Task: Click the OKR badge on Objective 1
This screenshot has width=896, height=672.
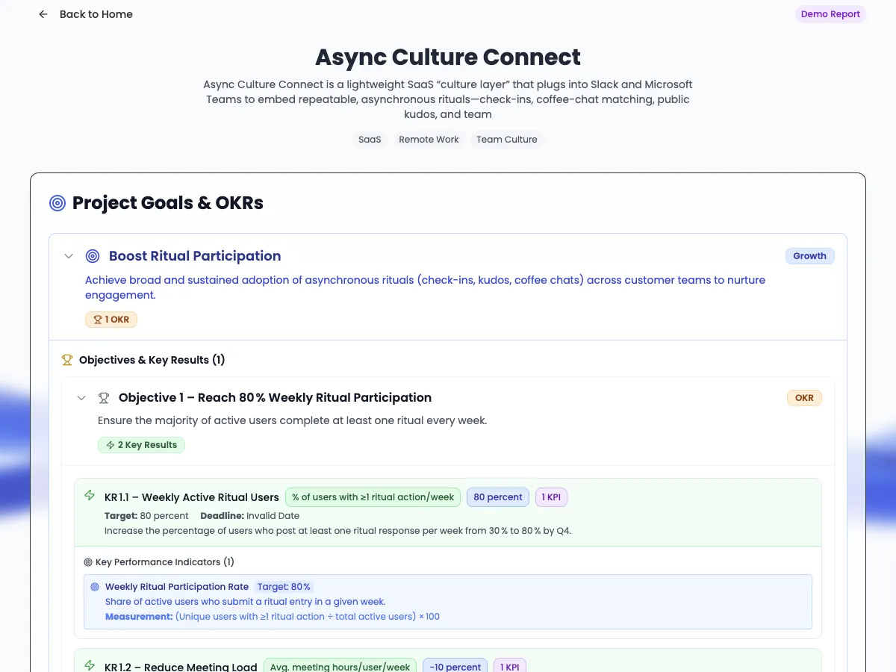Action: pyautogui.click(x=804, y=398)
